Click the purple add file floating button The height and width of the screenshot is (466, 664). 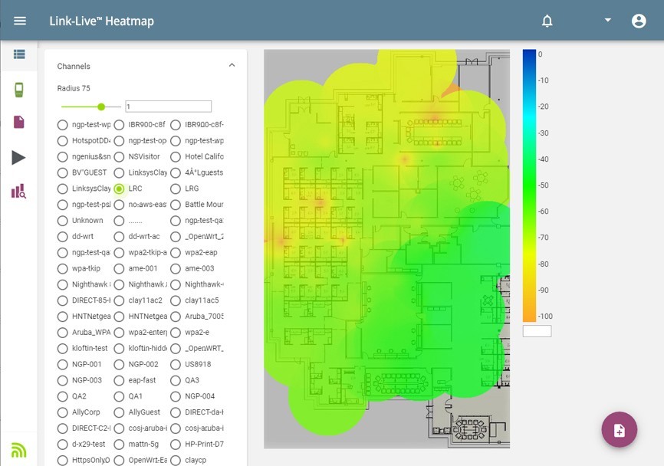[620, 430]
